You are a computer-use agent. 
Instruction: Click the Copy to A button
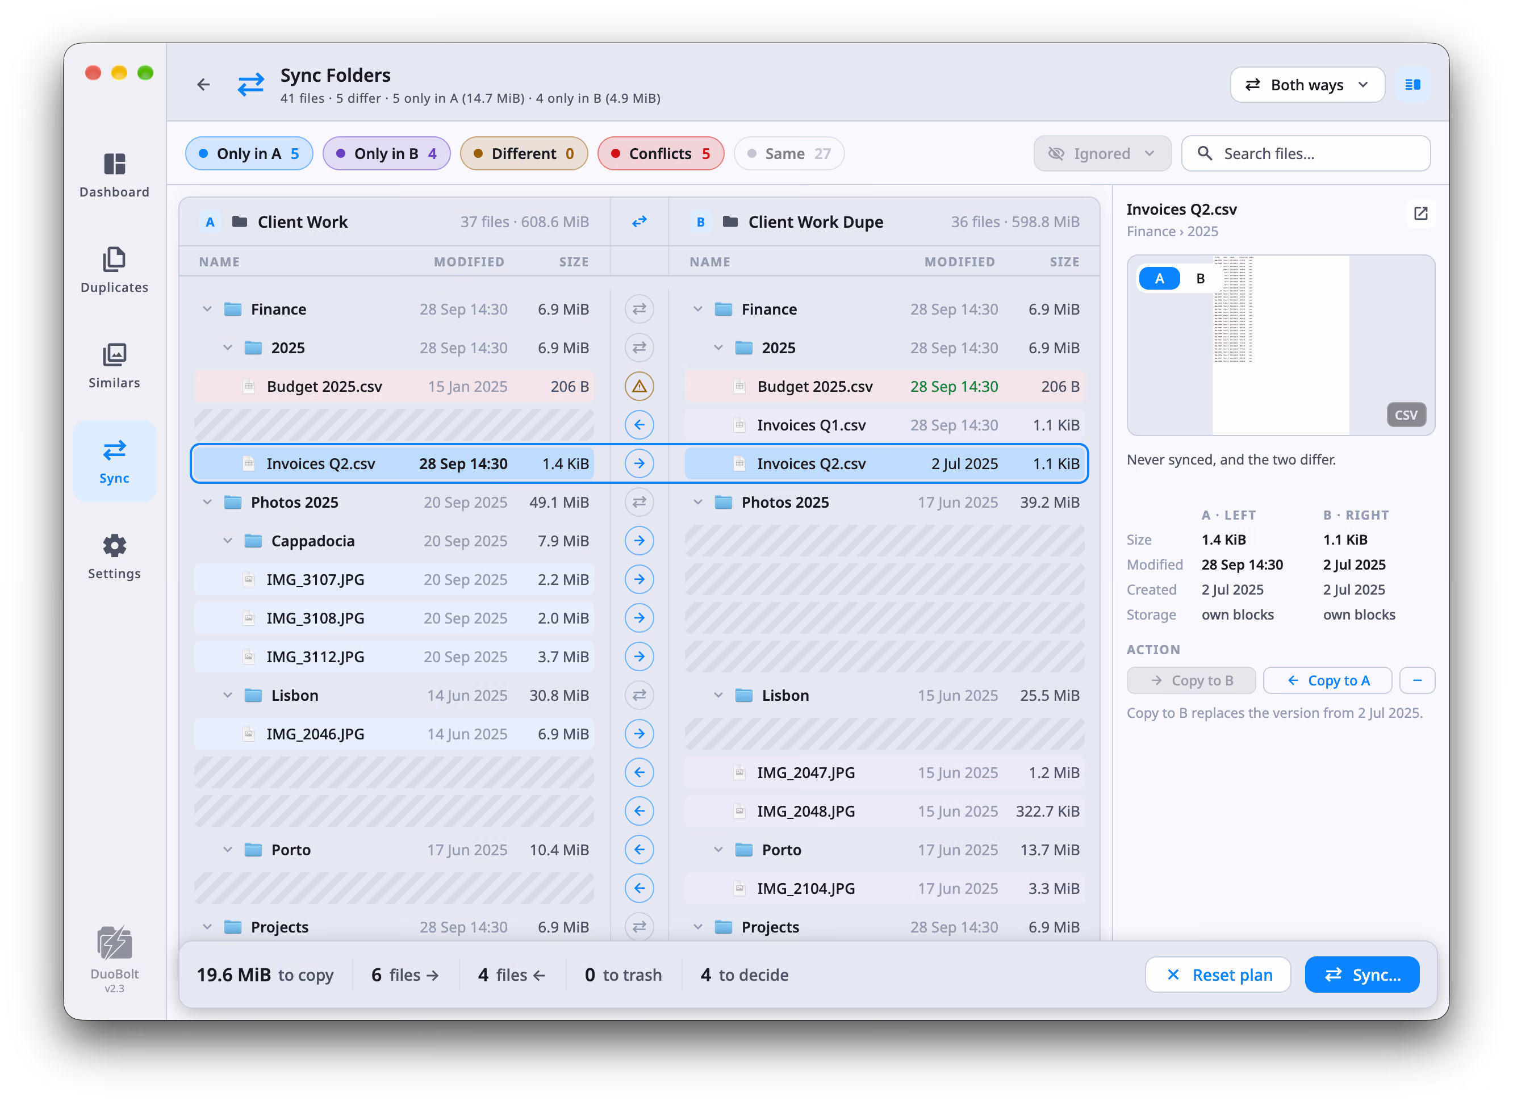1327,681
